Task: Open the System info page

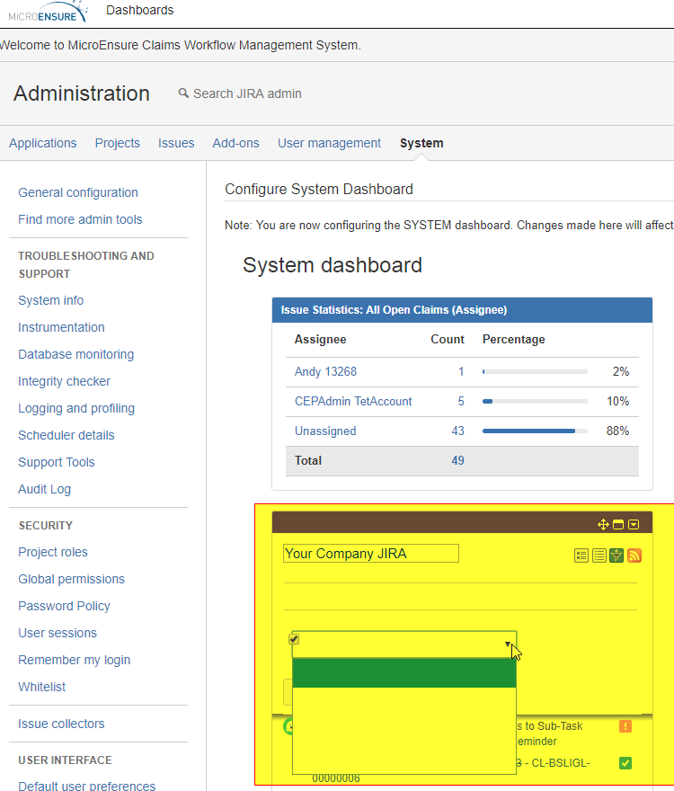Action: click(x=51, y=300)
